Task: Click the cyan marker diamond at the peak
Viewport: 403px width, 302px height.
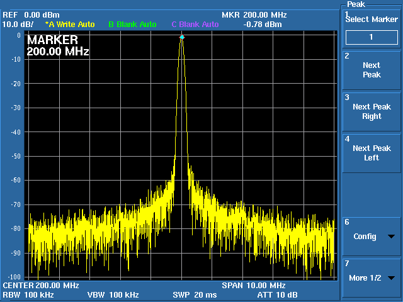Action: (182, 38)
